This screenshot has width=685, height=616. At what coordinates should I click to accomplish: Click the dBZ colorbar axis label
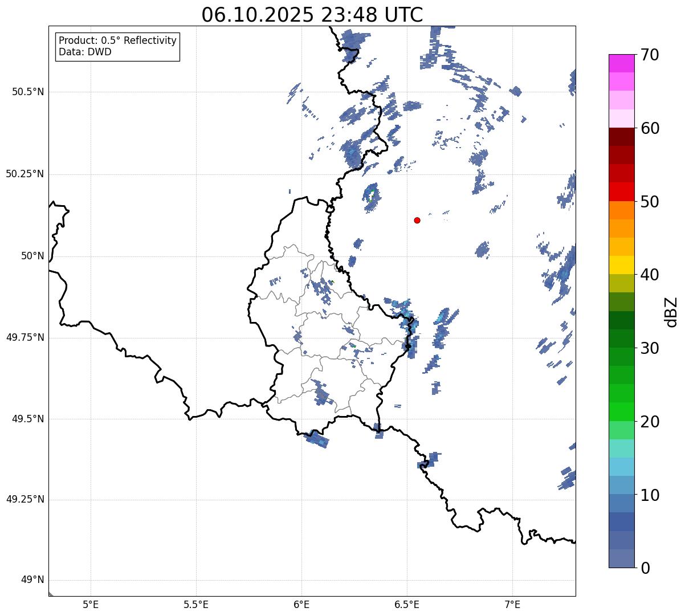click(672, 311)
